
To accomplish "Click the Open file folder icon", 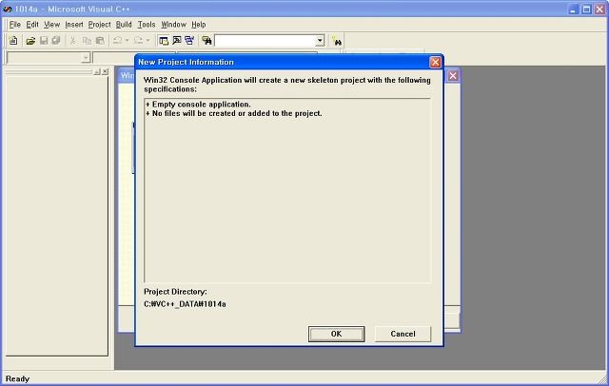I will tap(30, 40).
